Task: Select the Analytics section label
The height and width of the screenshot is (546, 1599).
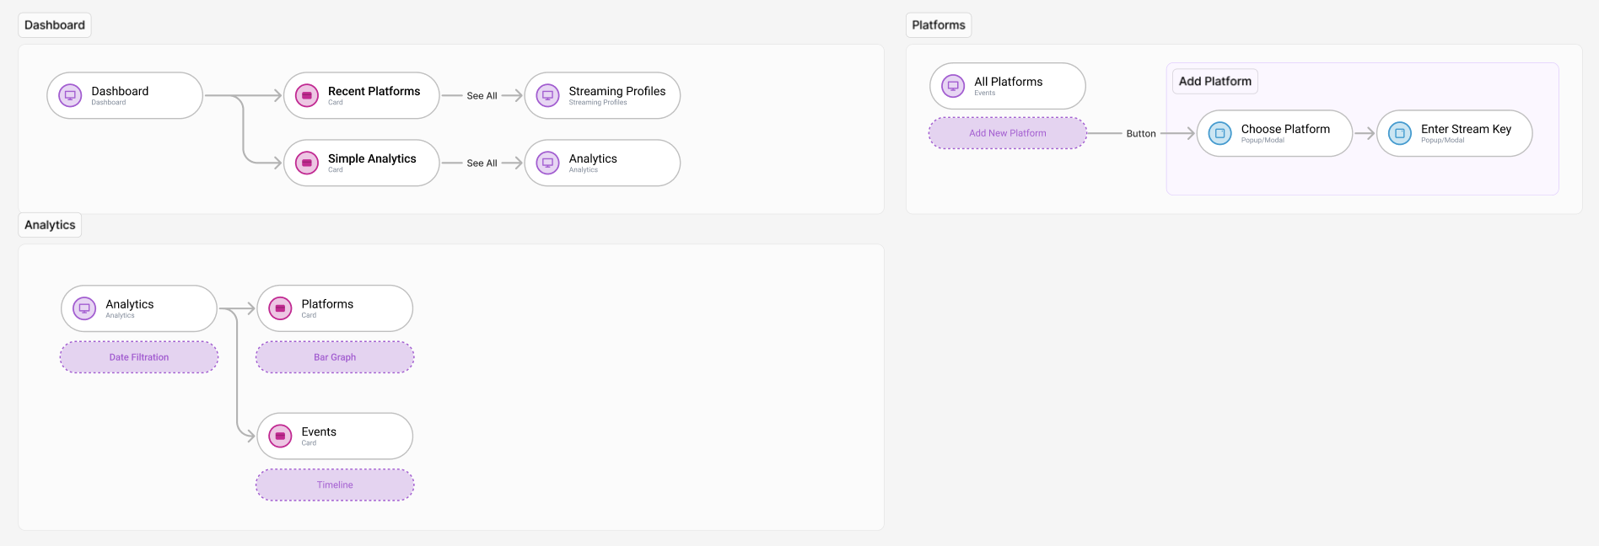Action: pyautogui.click(x=50, y=225)
